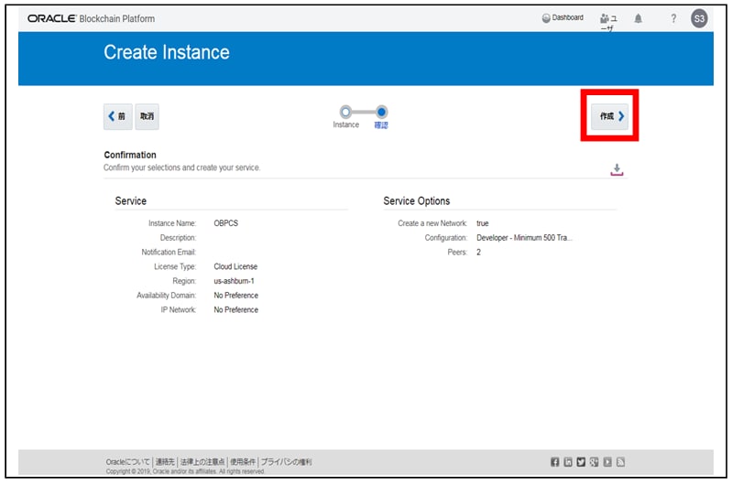Open the S3 user avatar menu
Image resolution: width=732 pixels, height=485 pixels.
(x=699, y=18)
